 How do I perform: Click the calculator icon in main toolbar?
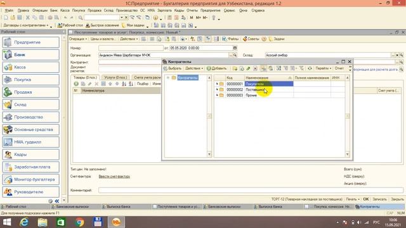169,18
